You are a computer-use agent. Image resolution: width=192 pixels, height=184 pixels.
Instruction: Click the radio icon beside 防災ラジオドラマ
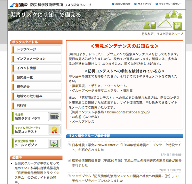[x=54, y=117]
